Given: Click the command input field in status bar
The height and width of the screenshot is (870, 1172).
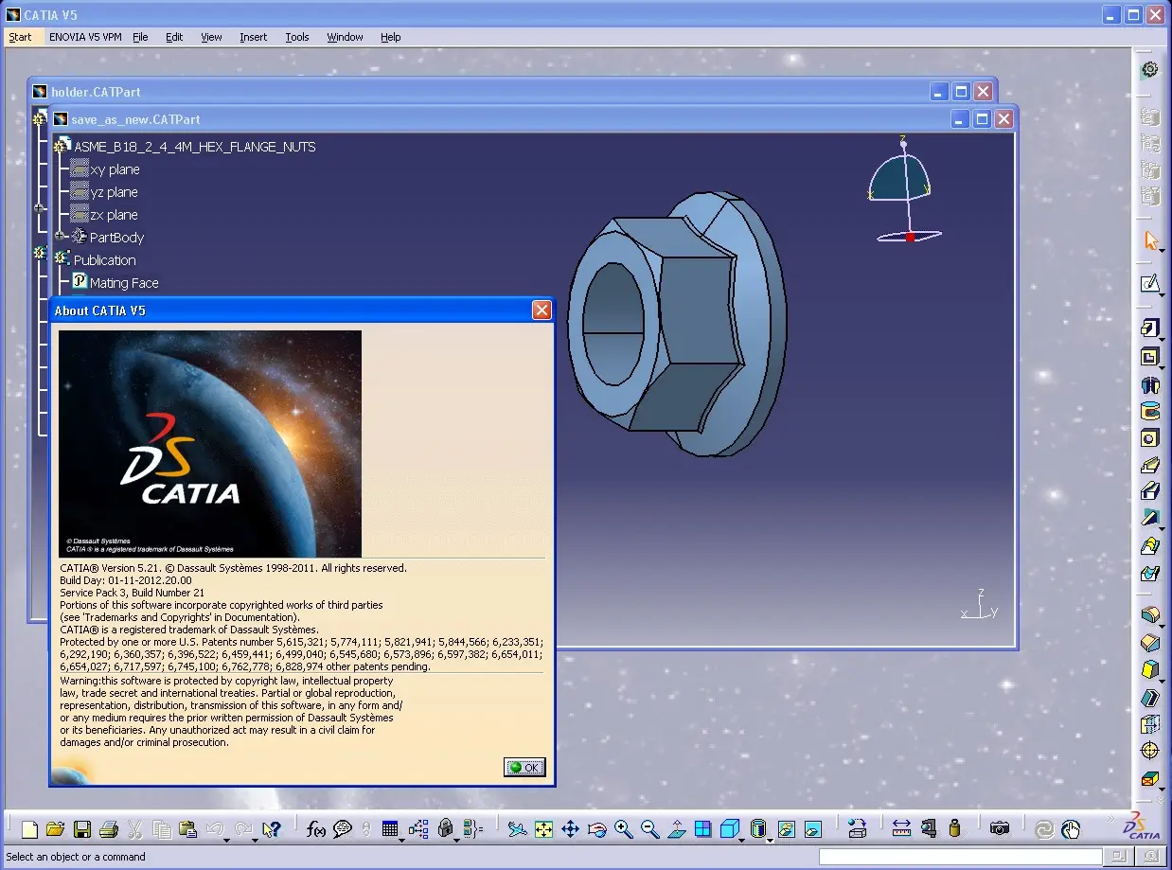Looking at the screenshot, I should point(960,857).
